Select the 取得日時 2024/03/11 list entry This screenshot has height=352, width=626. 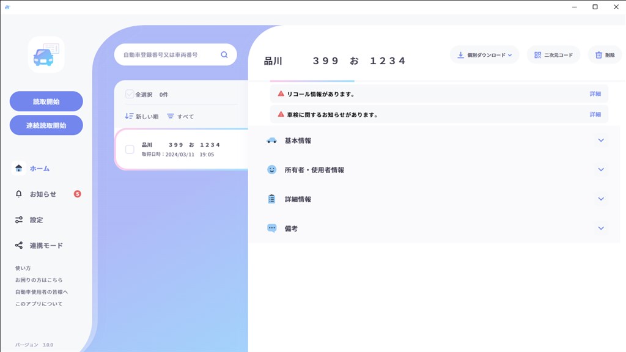(182, 149)
